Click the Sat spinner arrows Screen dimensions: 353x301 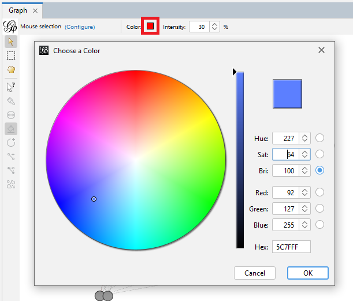(304, 154)
